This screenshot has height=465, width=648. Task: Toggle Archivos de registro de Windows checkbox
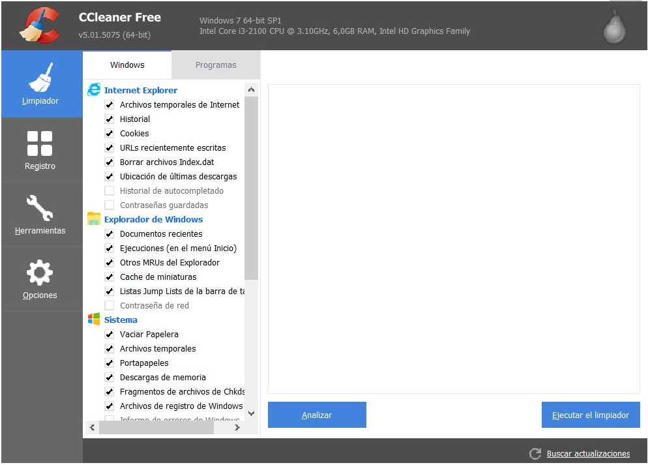109,406
